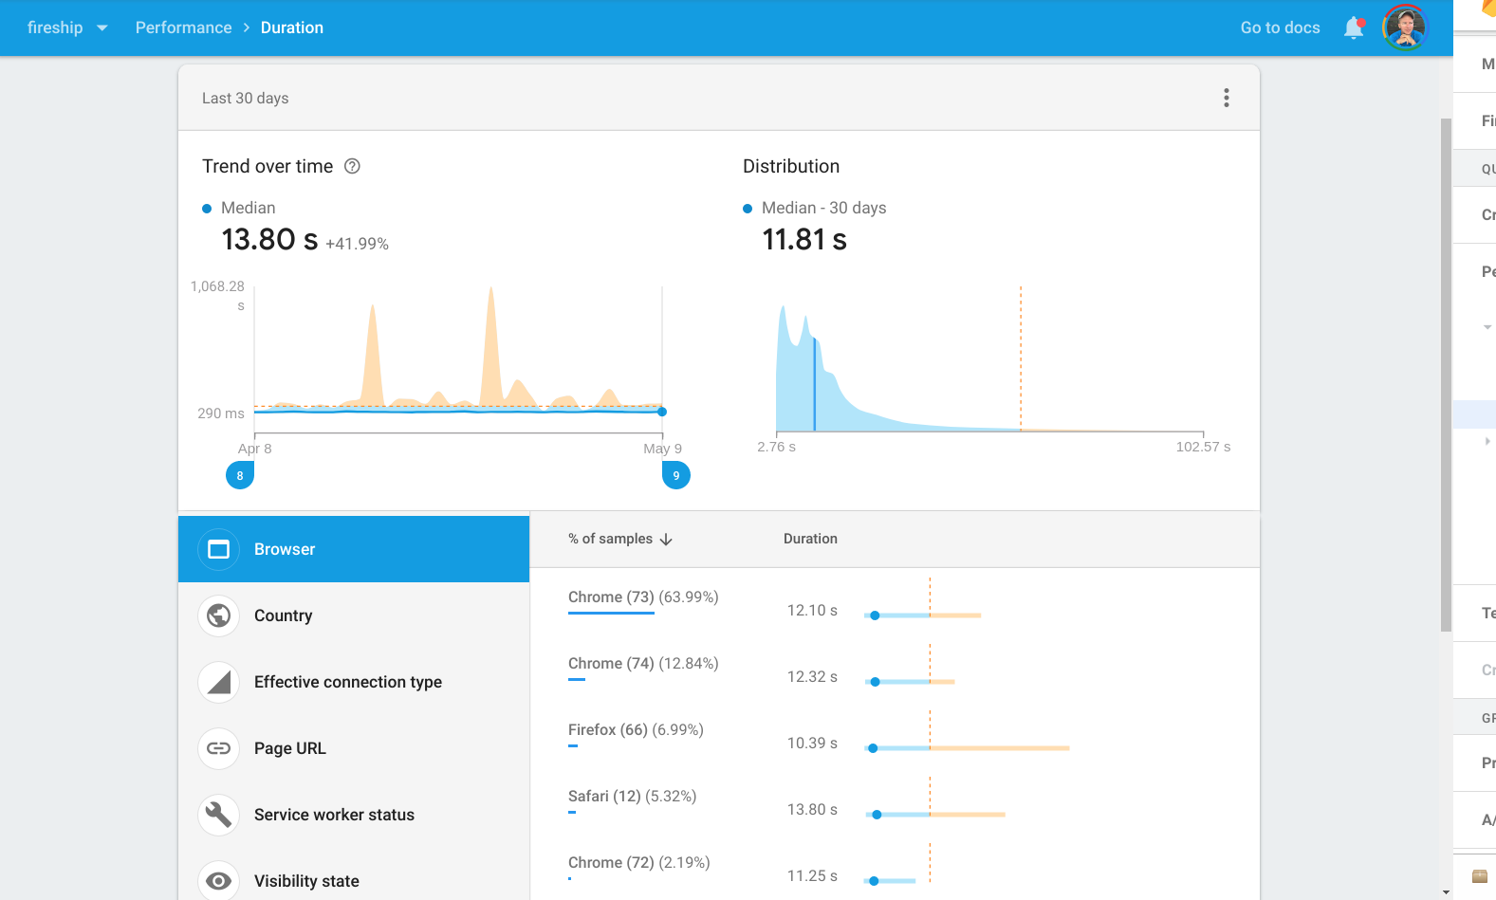Screen dimensions: 1496x900
Task: Click Performance in the breadcrumb
Action: (183, 28)
